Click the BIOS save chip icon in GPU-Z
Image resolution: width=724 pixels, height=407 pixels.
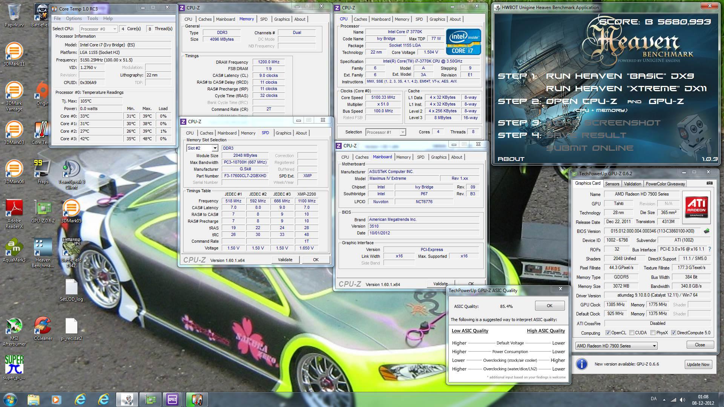[707, 231]
